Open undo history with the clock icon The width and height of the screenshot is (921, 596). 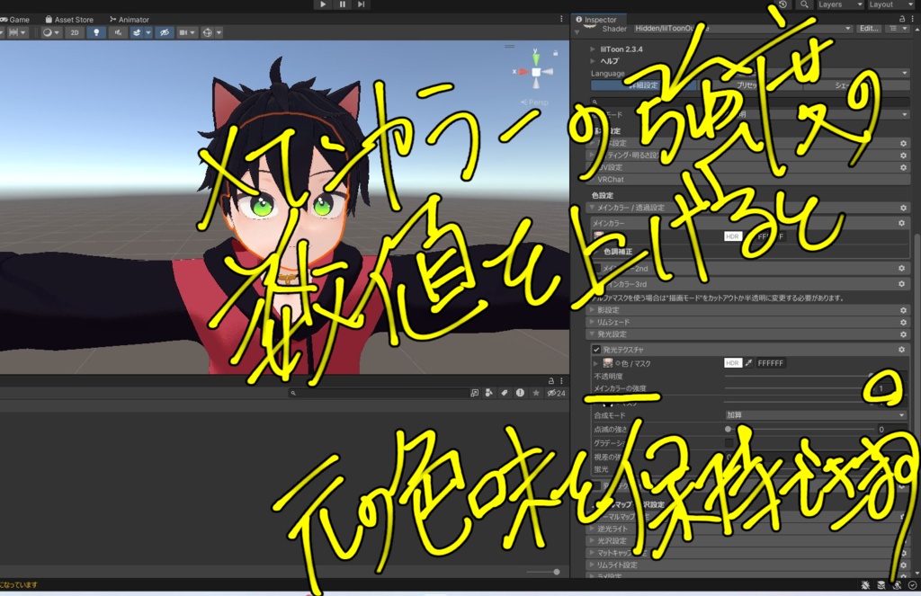[783, 4]
